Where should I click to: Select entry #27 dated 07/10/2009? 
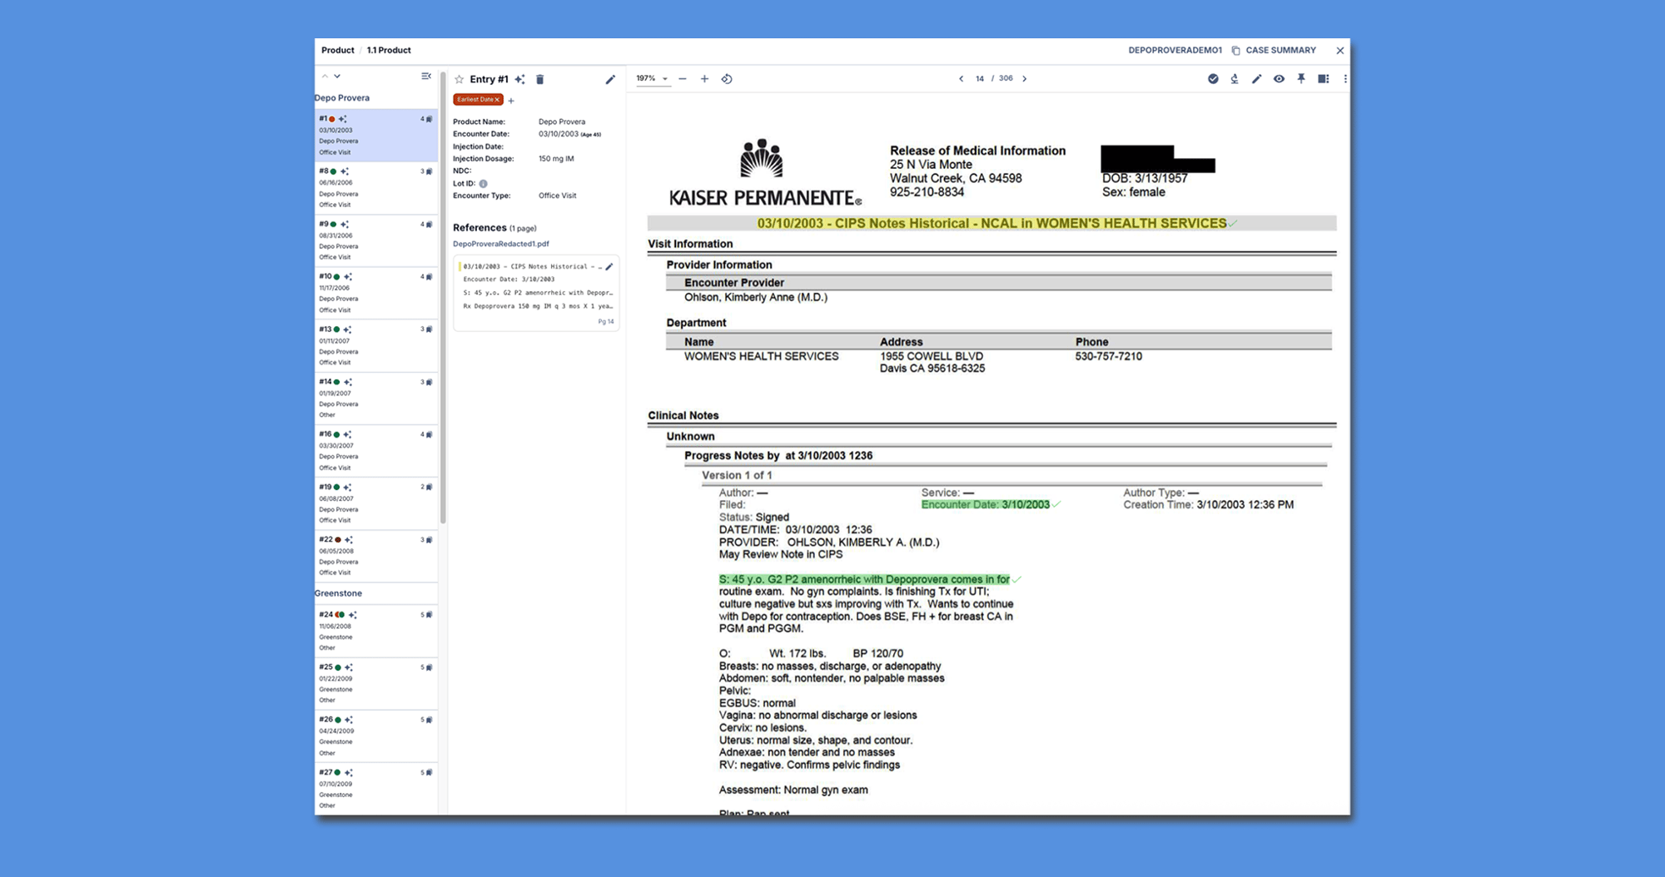coord(376,789)
